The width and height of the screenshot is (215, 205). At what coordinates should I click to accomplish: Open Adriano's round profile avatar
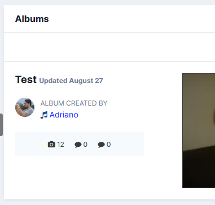[25, 107]
